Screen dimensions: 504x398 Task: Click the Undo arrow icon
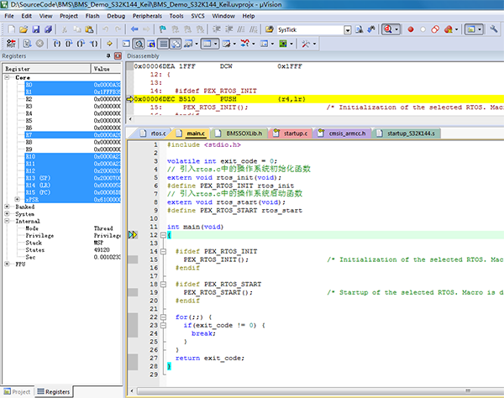pyautogui.click(x=105, y=29)
